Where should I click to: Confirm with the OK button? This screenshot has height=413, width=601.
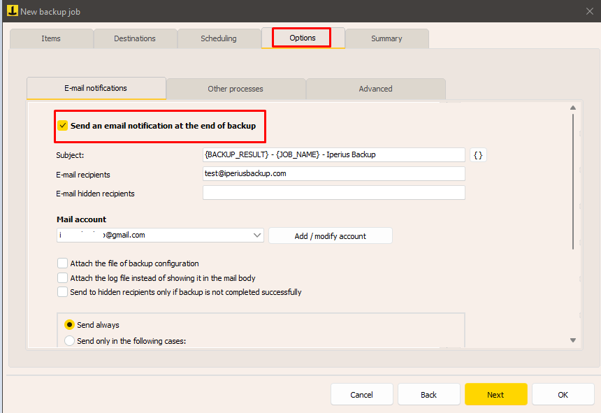coord(563,395)
